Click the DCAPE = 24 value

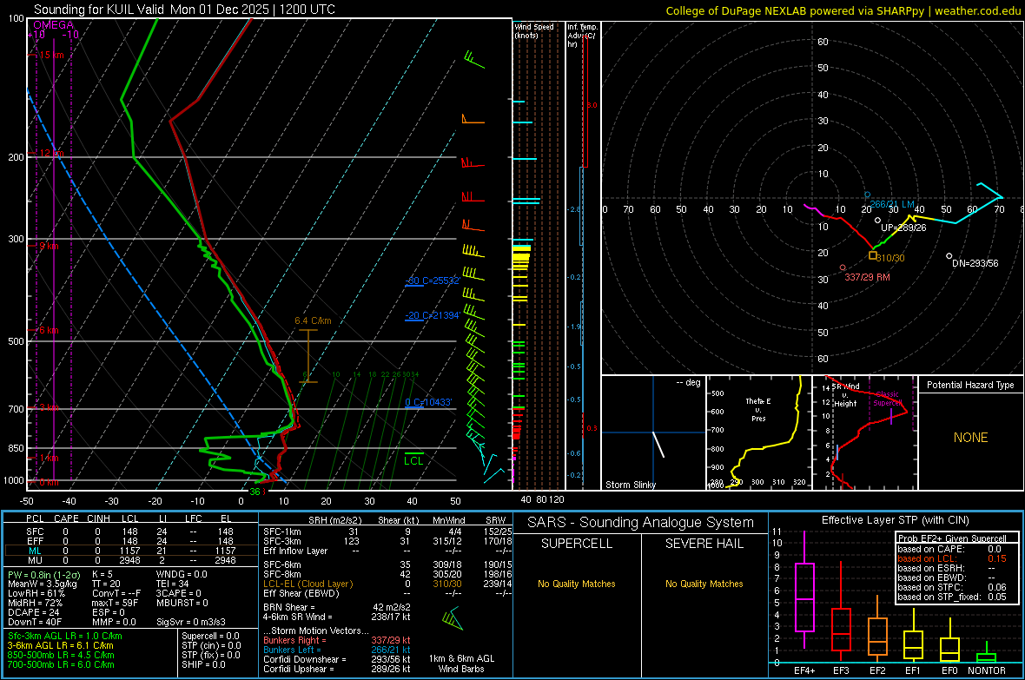click(34, 612)
